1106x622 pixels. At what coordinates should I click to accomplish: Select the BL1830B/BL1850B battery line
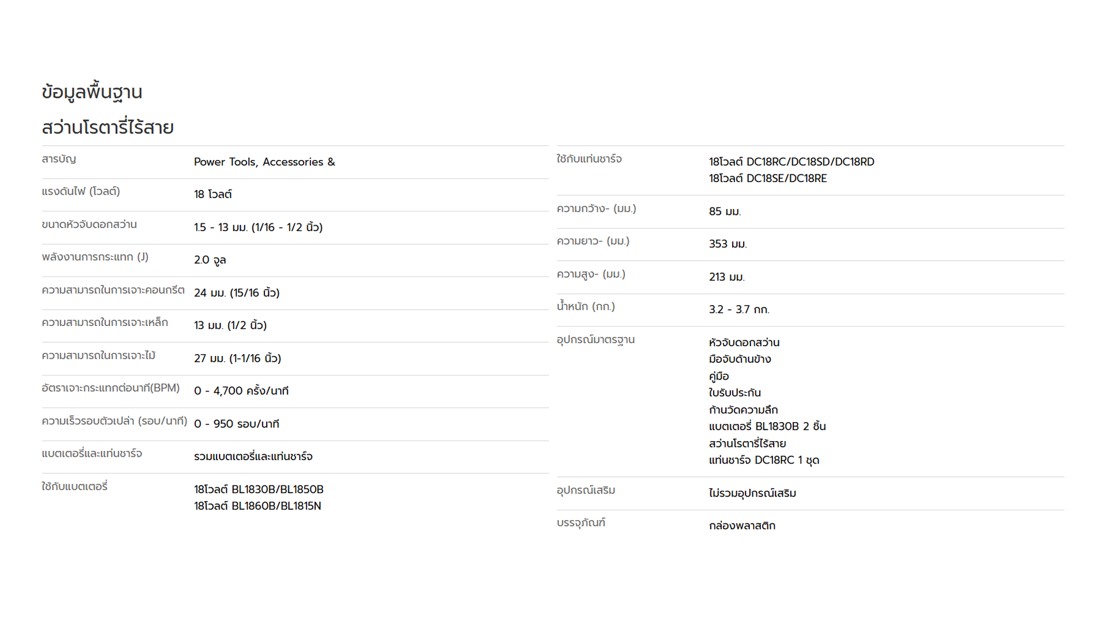tap(259, 490)
